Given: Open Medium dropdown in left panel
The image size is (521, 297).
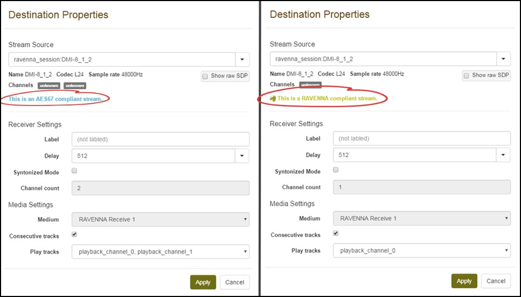Looking at the screenshot, I should (x=161, y=220).
